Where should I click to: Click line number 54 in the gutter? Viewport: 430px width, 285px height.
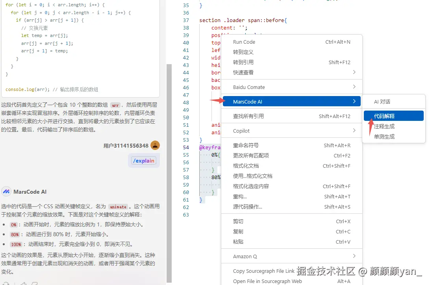(x=186, y=148)
